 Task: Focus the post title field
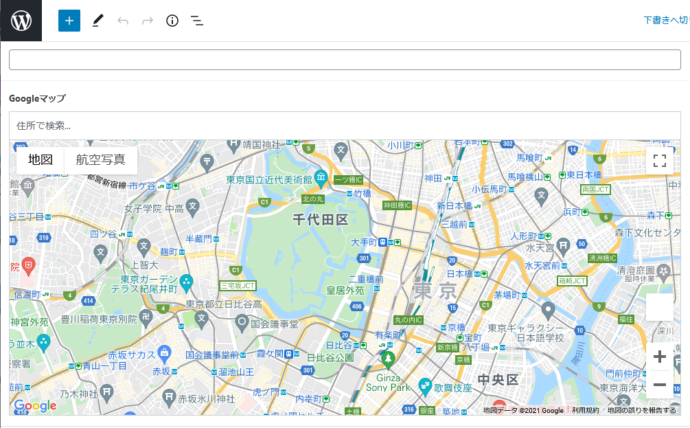[345, 60]
